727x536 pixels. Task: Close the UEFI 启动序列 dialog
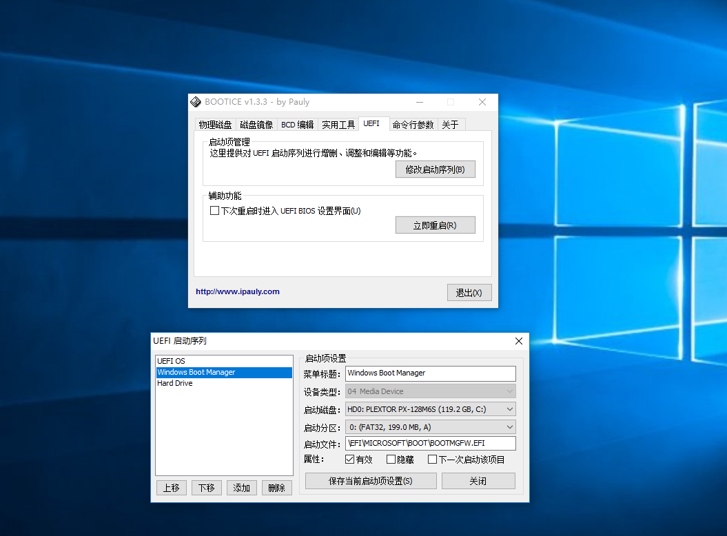tap(519, 341)
